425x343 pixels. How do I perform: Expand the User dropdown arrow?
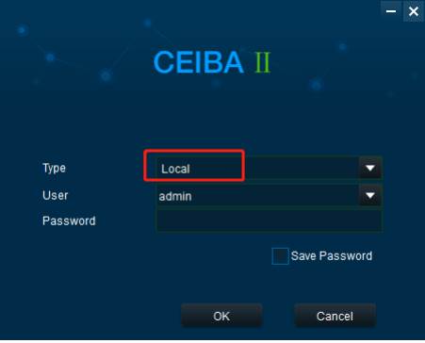370,195
